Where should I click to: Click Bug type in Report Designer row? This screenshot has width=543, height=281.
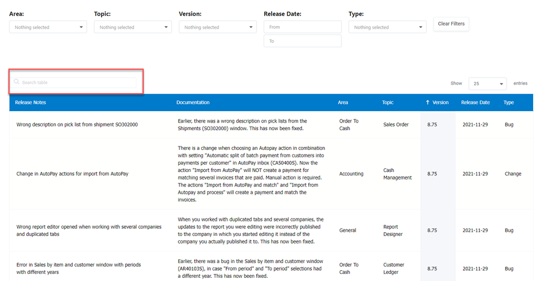click(x=509, y=231)
